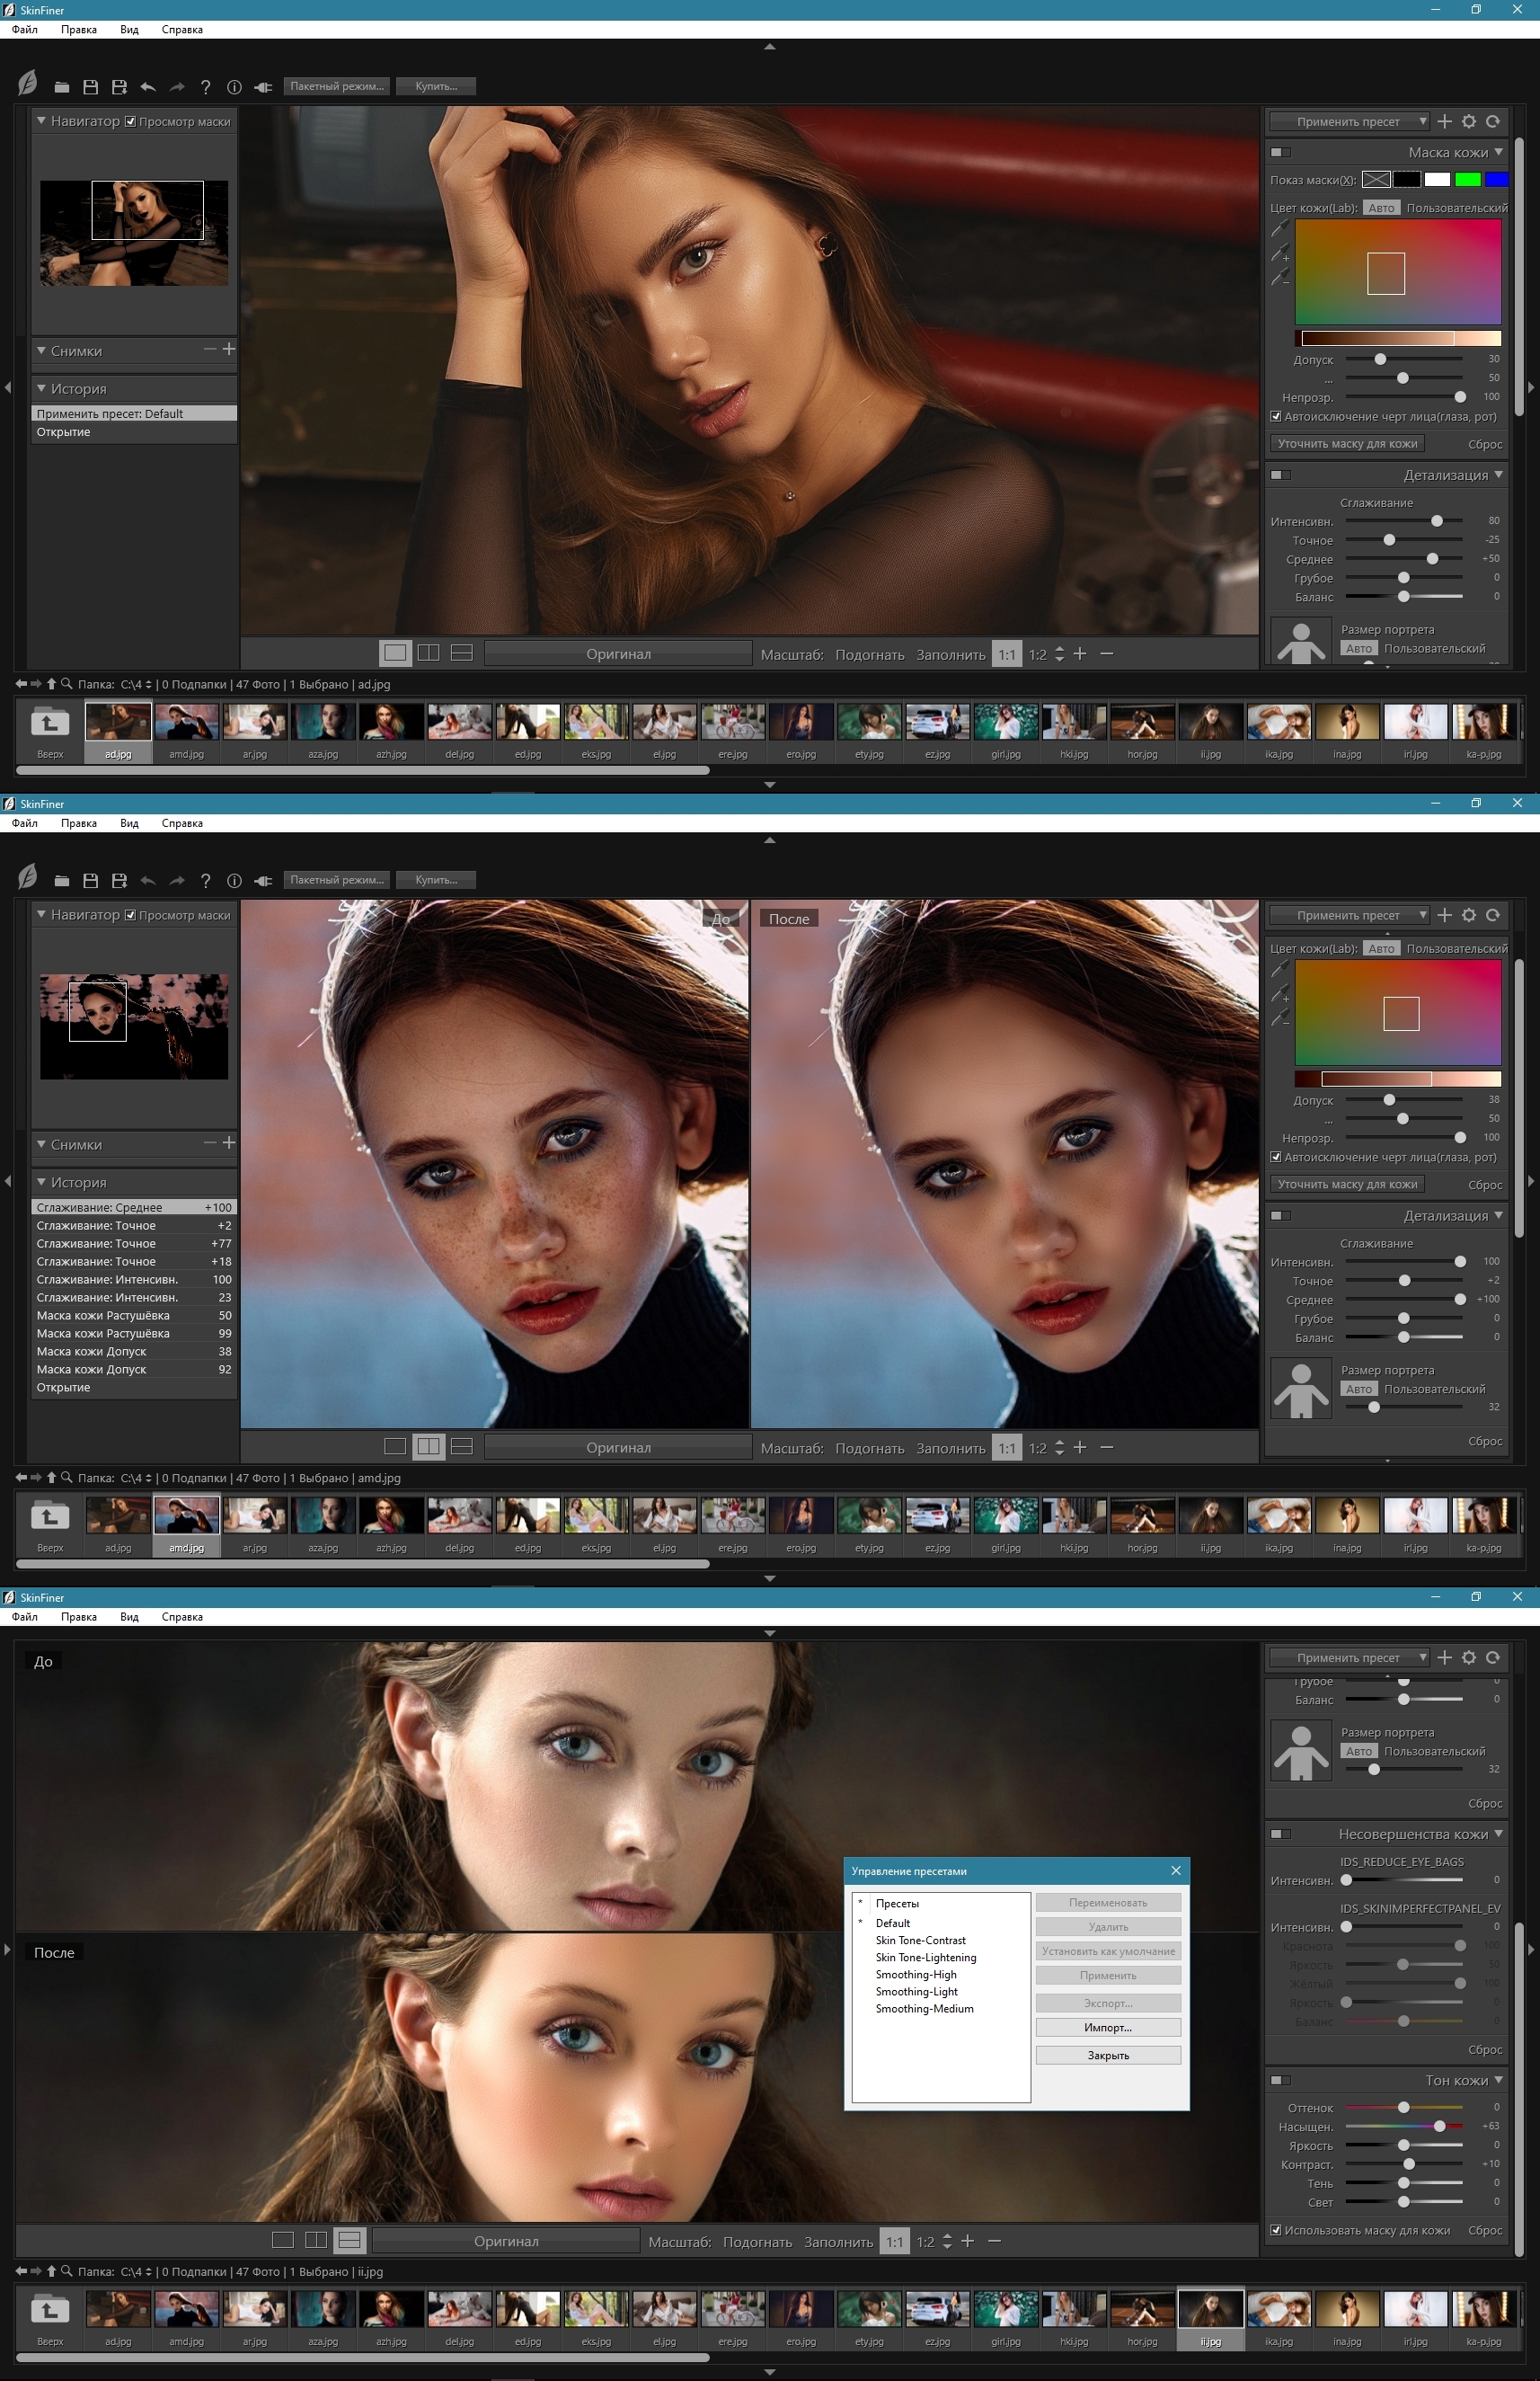Collapse the Навигатор panel in top window
1540x2381 pixels.
41,120
